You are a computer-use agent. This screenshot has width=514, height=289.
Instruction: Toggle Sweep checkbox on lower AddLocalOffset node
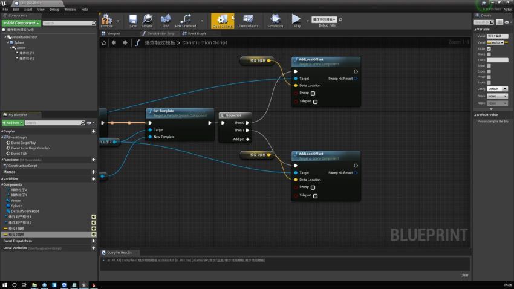pos(313,187)
